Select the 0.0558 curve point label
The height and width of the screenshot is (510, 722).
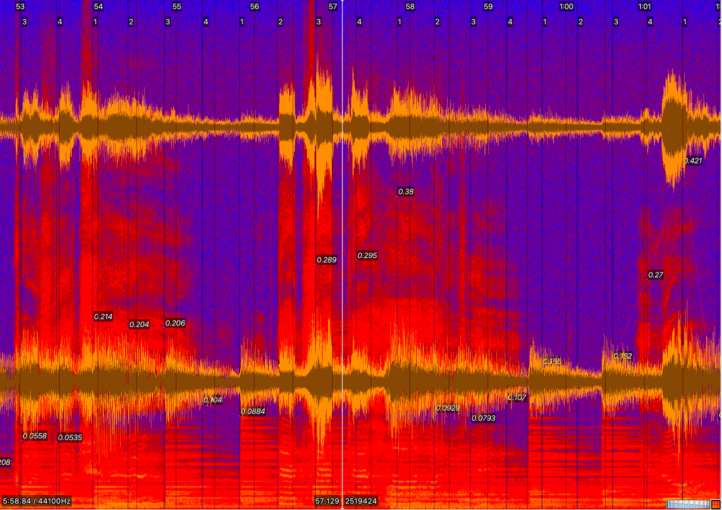click(34, 436)
